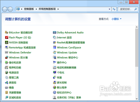Screen dimensions: 140x102
Task: Open the 默认程序 link text
Action: click(x=62, y=87)
